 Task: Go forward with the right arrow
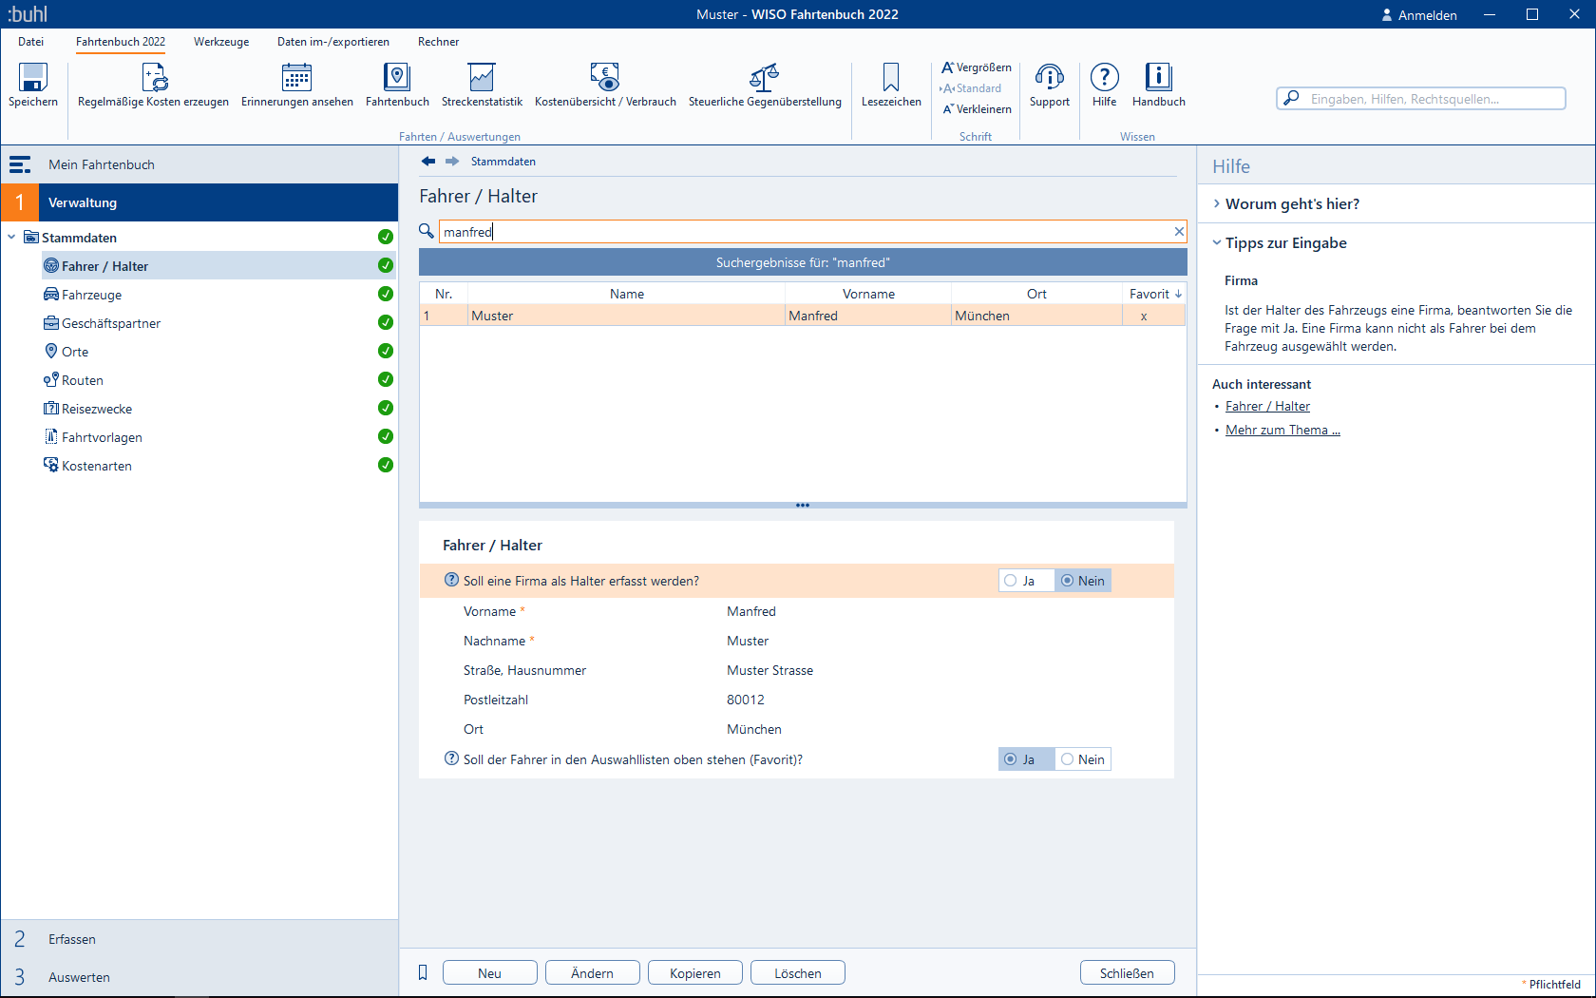point(452,162)
